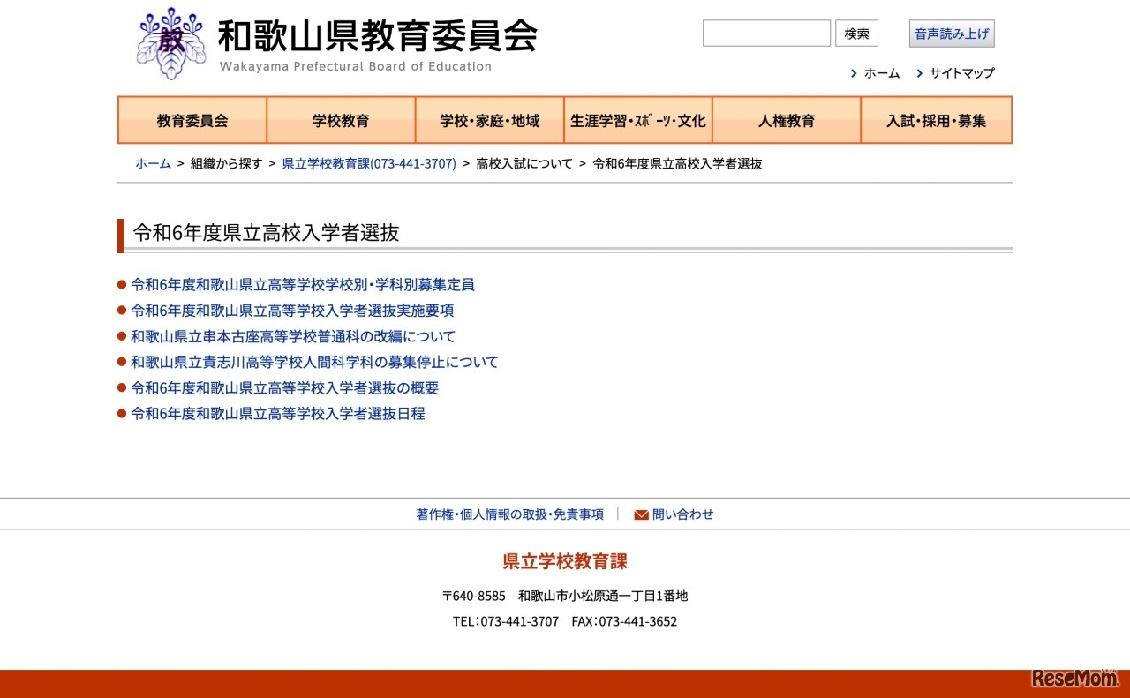Click the 検索 search button
The image size is (1130, 698).
[x=856, y=34]
